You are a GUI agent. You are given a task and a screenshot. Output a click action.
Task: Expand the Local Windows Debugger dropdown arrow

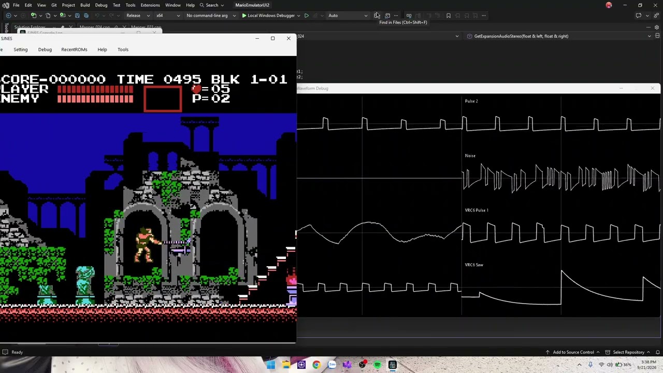tap(298, 16)
